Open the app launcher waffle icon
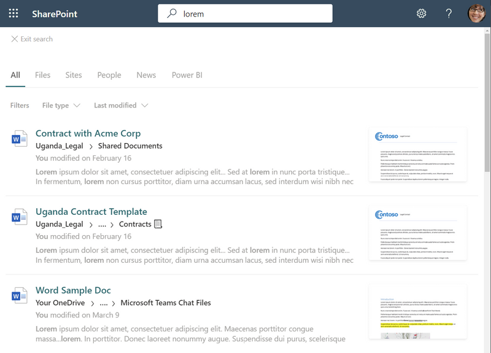Screen dimensions: 491x353 pos(14,14)
